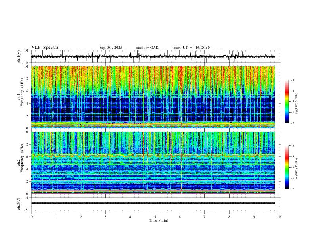Click the "station=GAK" header text
This screenshot has height=243, width=314.
[x=147, y=48]
